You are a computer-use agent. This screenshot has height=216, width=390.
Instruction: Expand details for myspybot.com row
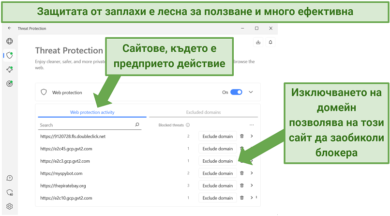coord(252,173)
